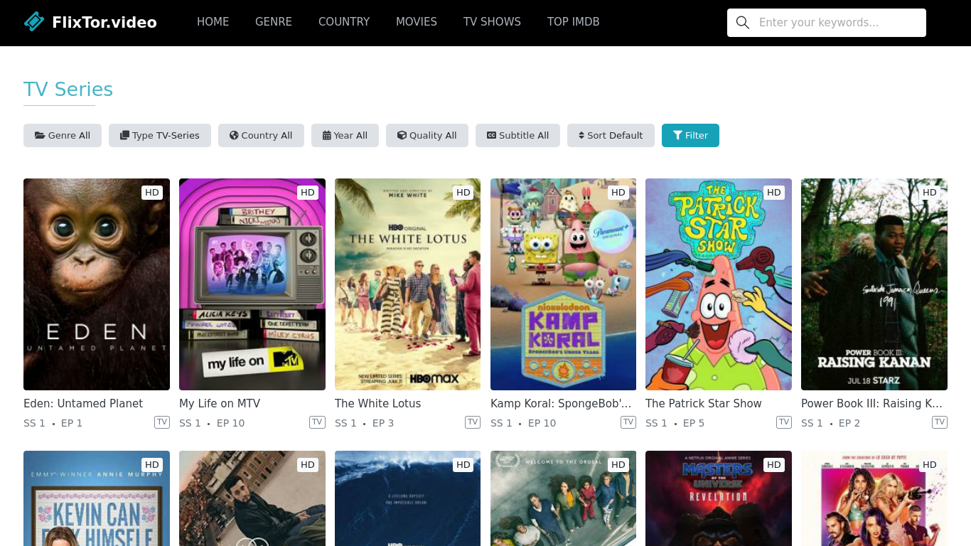The width and height of the screenshot is (971, 546).
Task: Click the TV badge under Eden: Untamed Planet
Action: tap(162, 422)
